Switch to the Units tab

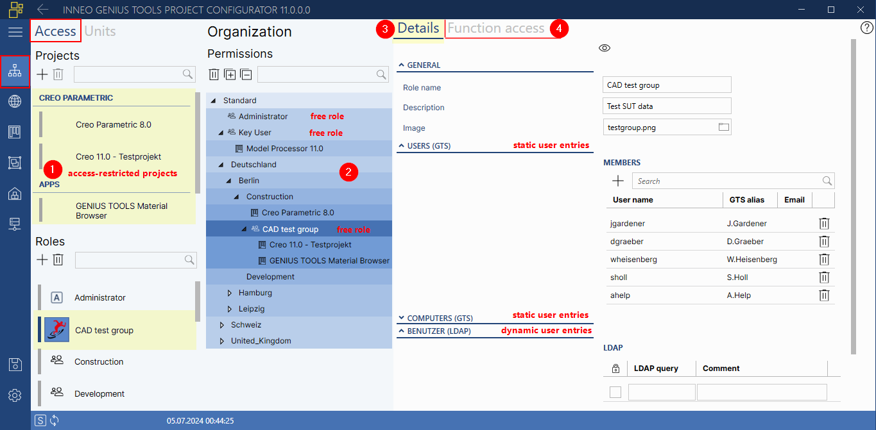100,31
